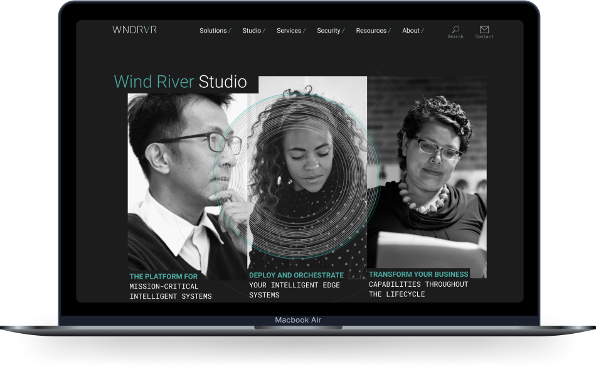
Task: Expand the Solutions navigation dropdown
Action: coord(214,30)
